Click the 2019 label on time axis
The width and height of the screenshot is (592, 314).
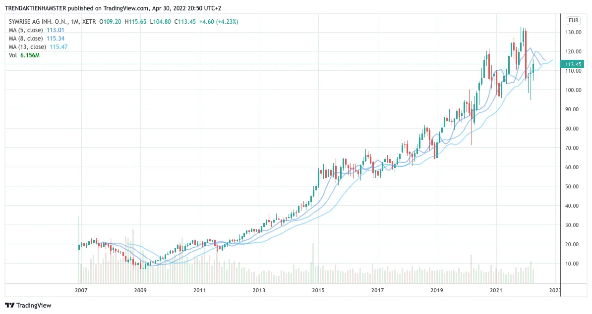437,290
